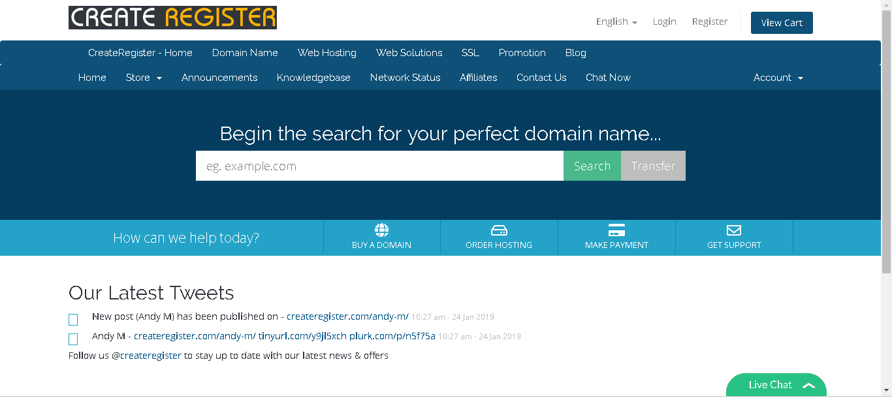Click the GET SUPPORT label
The height and width of the screenshot is (398, 892).
pyautogui.click(x=734, y=245)
